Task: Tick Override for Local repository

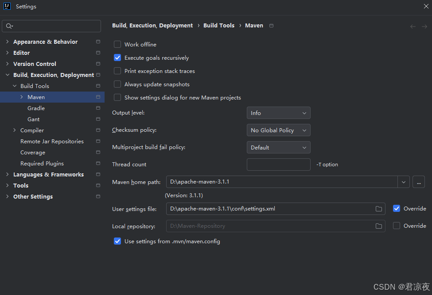Action: (x=397, y=226)
